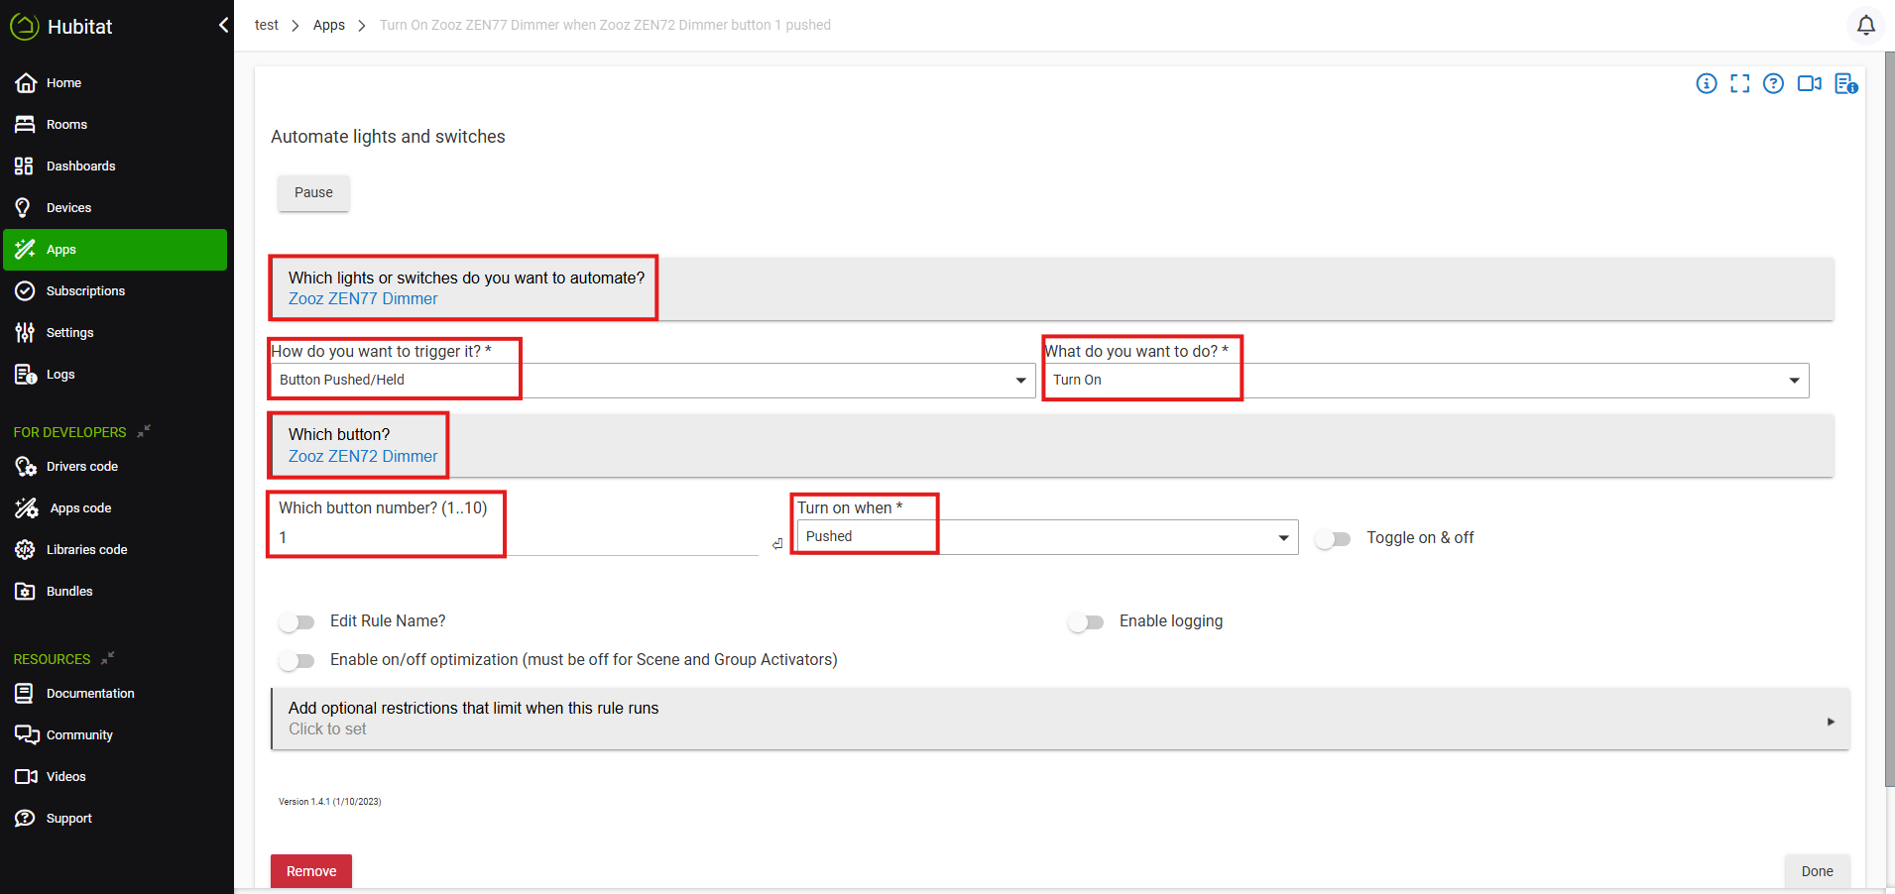
Task: Open Settings menu item
Action: coord(115,333)
